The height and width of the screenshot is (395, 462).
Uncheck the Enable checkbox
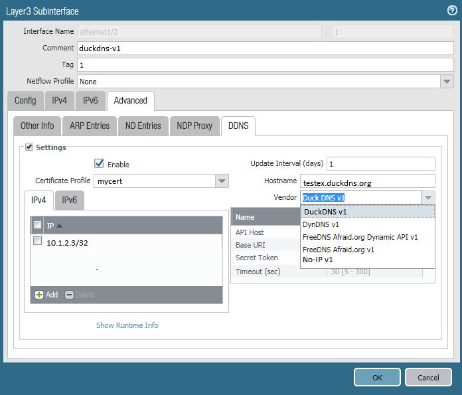coord(99,163)
